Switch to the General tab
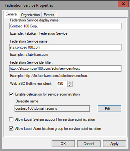This screenshot has height=151, width=130. (x=11, y=14)
